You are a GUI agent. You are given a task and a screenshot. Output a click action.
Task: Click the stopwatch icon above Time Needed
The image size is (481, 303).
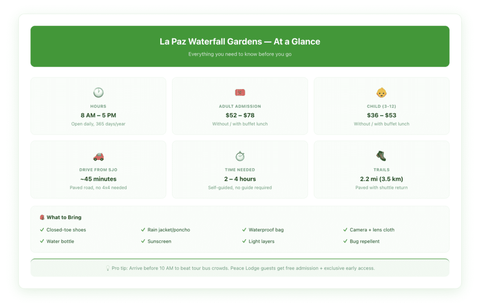pyautogui.click(x=240, y=156)
